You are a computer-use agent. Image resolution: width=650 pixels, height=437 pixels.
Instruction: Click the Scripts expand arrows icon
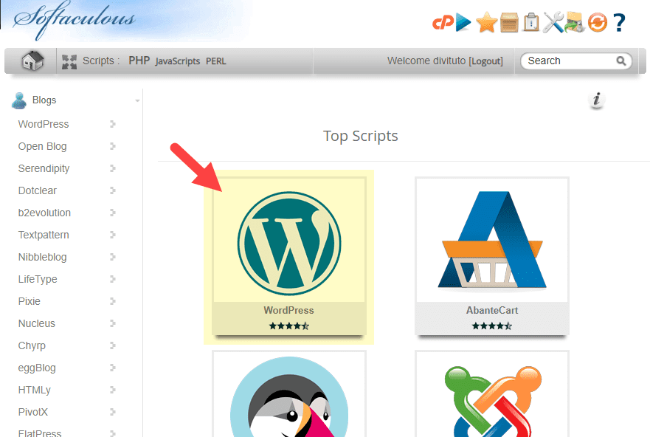(69, 62)
